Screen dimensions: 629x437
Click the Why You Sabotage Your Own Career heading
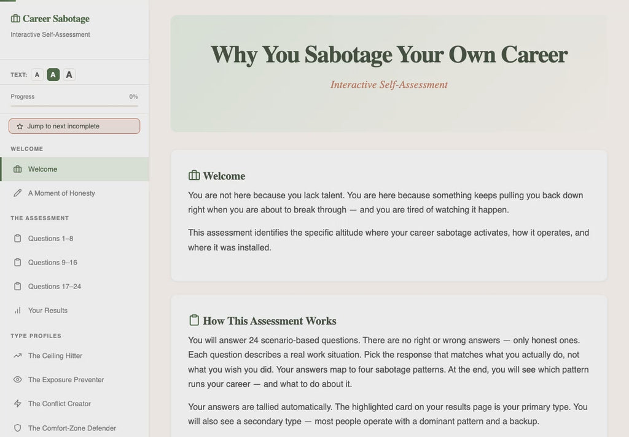(x=389, y=55)
